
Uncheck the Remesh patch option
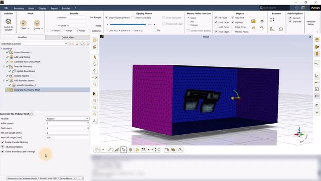click(x=290, y=18)
